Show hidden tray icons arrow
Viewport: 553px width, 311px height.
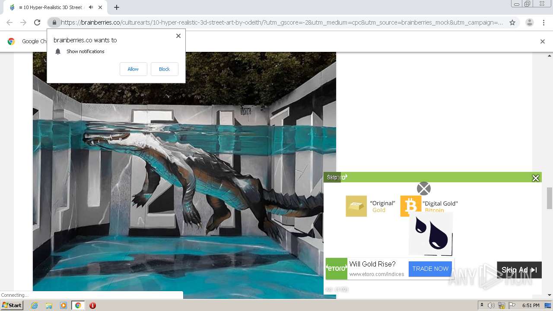pos(482,305)
